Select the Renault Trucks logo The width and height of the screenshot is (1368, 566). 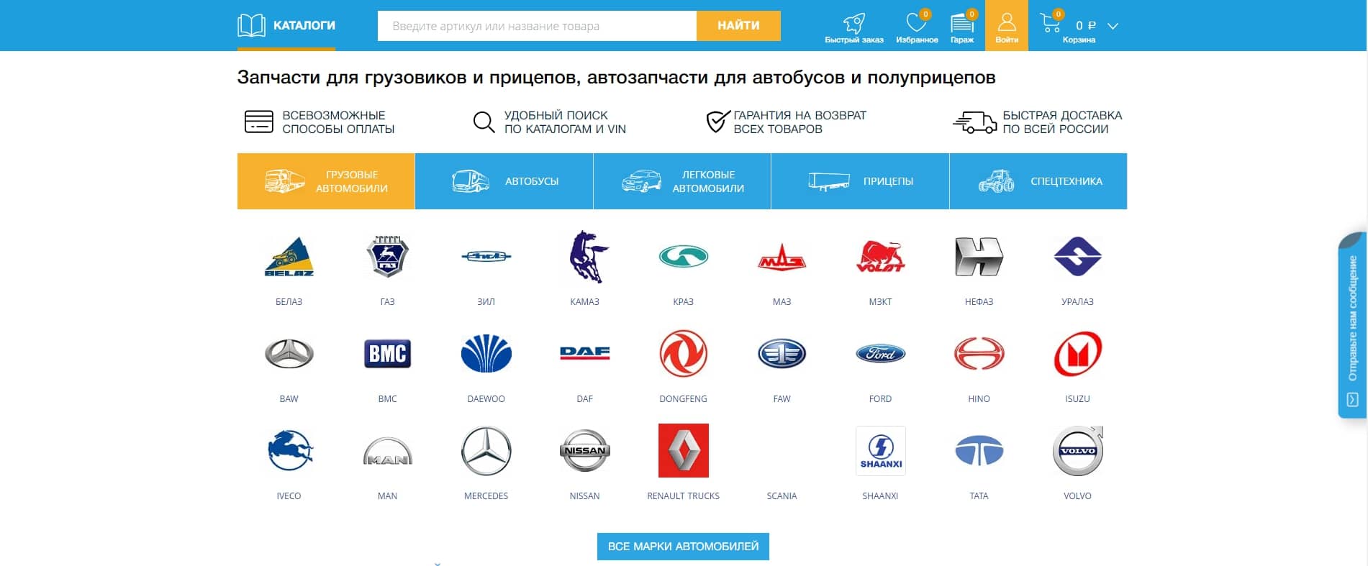coord(683,450)
